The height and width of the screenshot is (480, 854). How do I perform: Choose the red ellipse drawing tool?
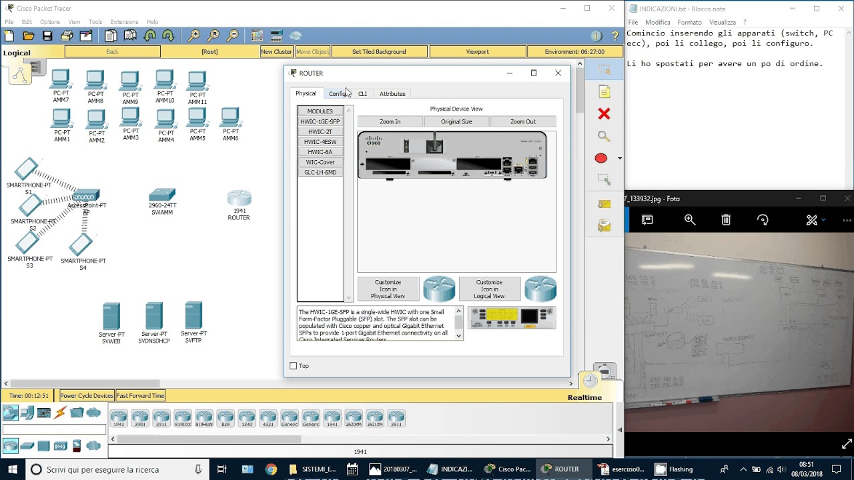(x=601, y=158)
